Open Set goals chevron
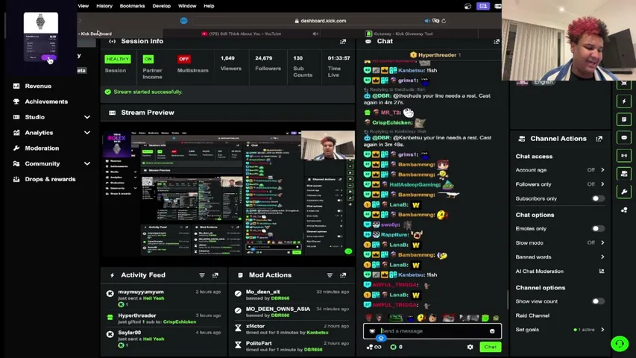 click(602, 330)
